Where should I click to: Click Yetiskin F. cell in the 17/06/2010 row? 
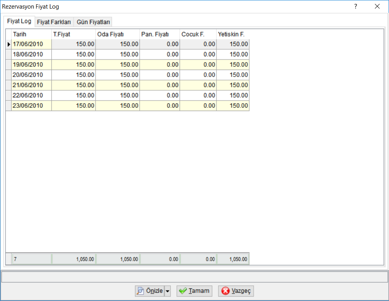pos(233,44)
